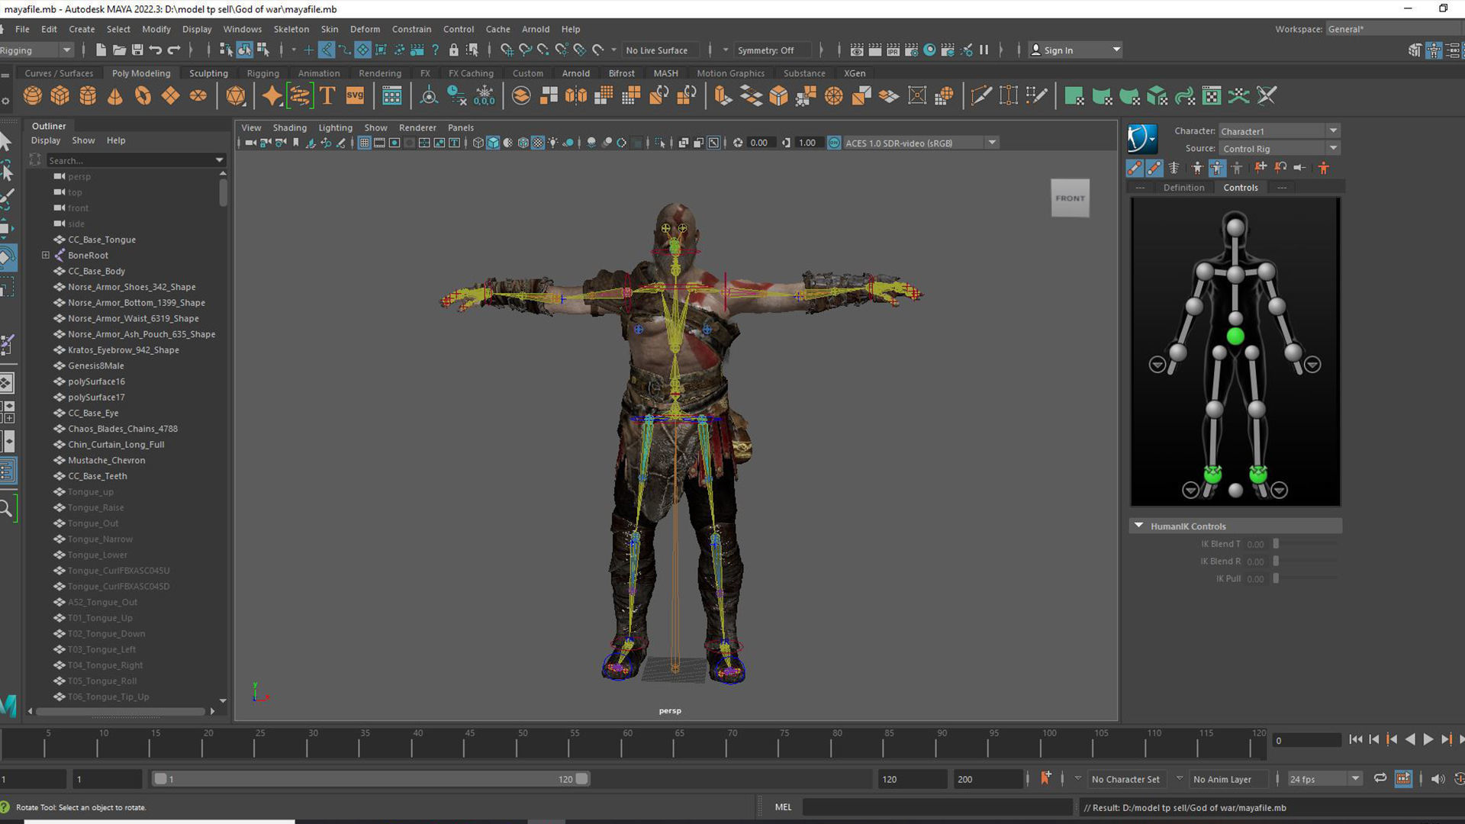Click the time range slider bar
The image size is (1465, 824).
coord(371,779)
